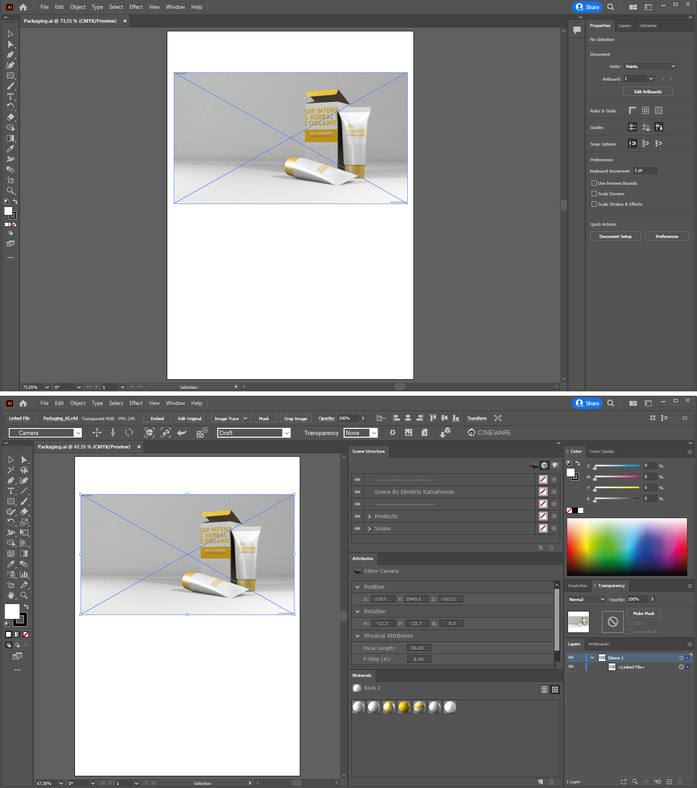Screen dimensions: 697x788
Task: Click the Preferences quick action button
Action: (x=667, y=236)
